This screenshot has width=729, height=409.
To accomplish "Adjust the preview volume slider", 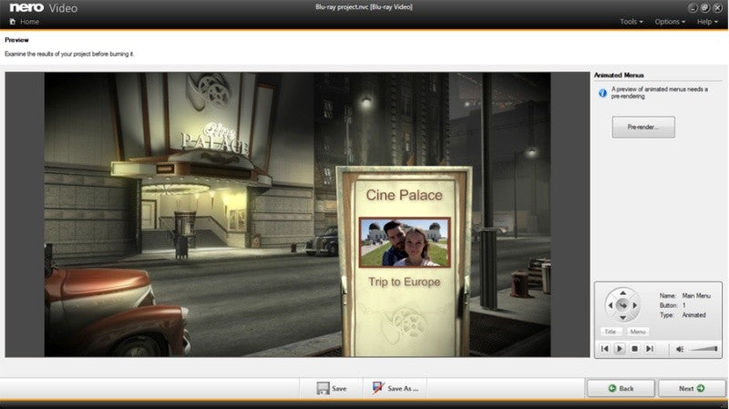I will point(703,349).
